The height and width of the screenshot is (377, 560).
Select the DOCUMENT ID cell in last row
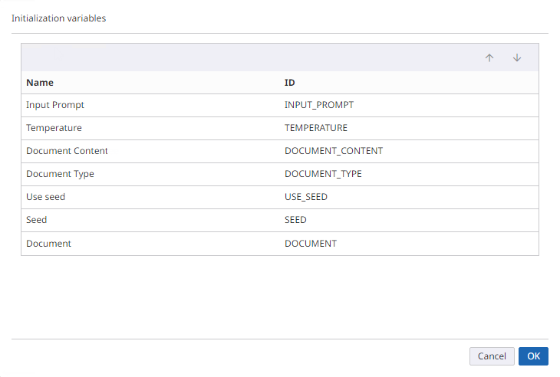pyautogui.click(x=310, y=244)
